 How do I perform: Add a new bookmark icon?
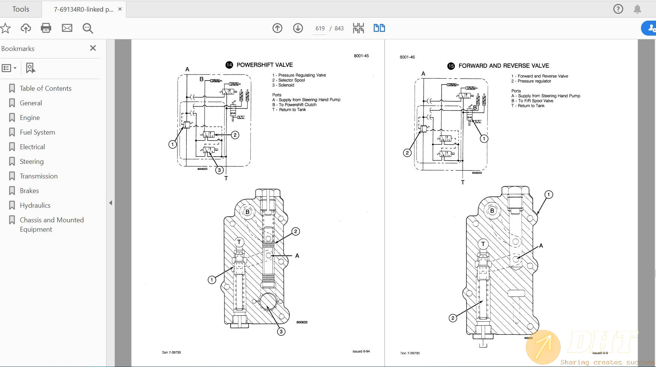(x=30, y=68)
